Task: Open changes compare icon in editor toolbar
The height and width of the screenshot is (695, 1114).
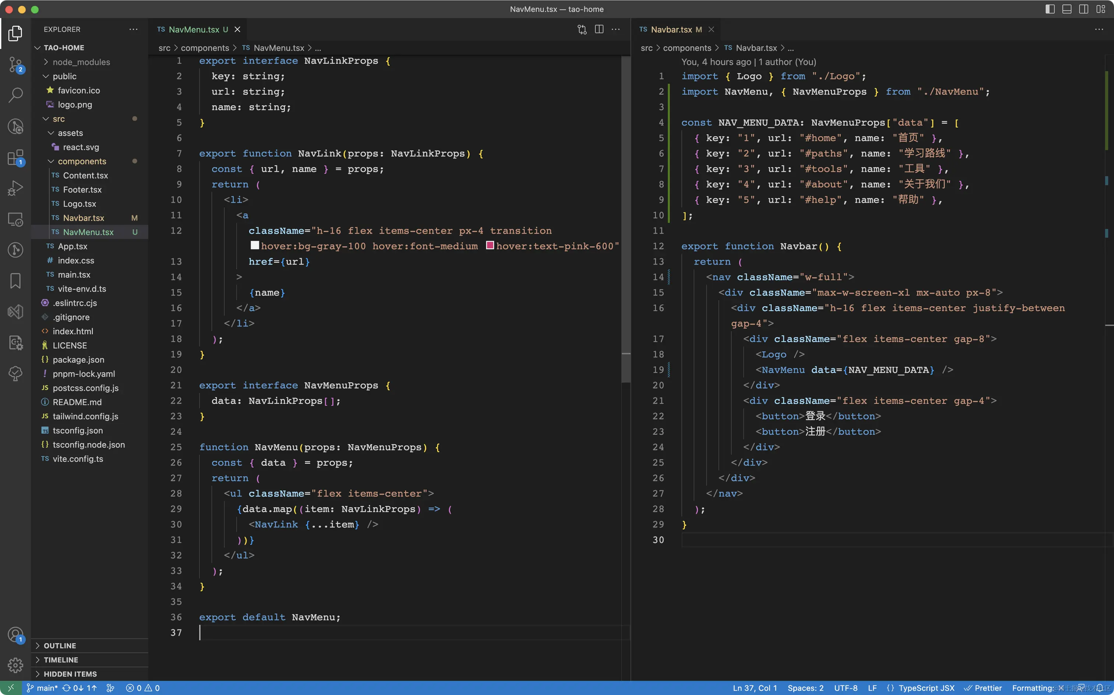Action: pos(582,29)
